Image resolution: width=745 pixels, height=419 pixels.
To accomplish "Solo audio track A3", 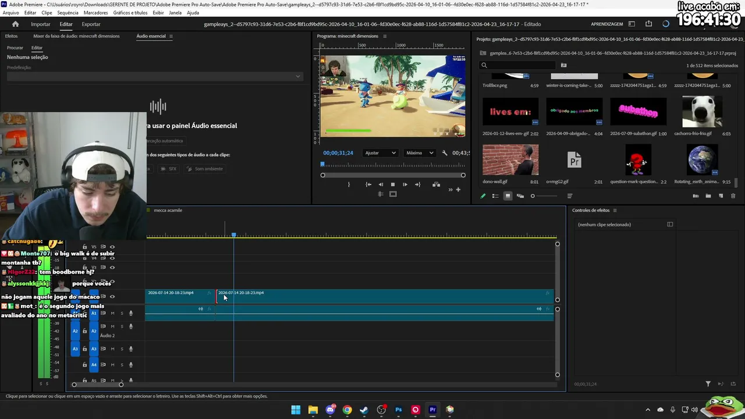I will 122,349.
